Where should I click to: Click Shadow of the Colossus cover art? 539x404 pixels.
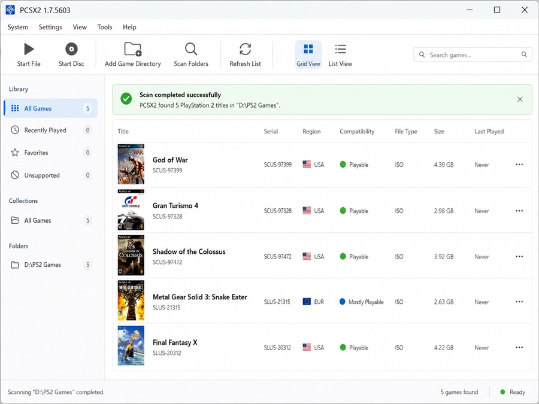[x=131, y=255]
